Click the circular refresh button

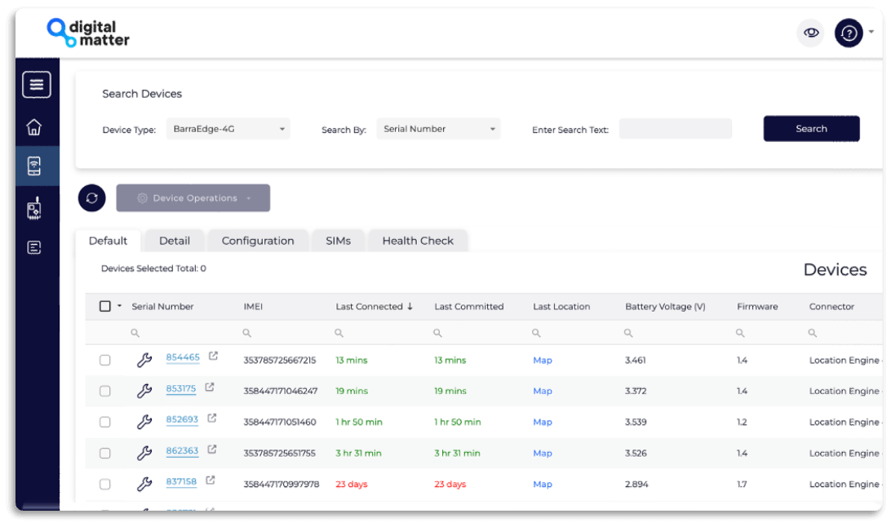[92, 198]
